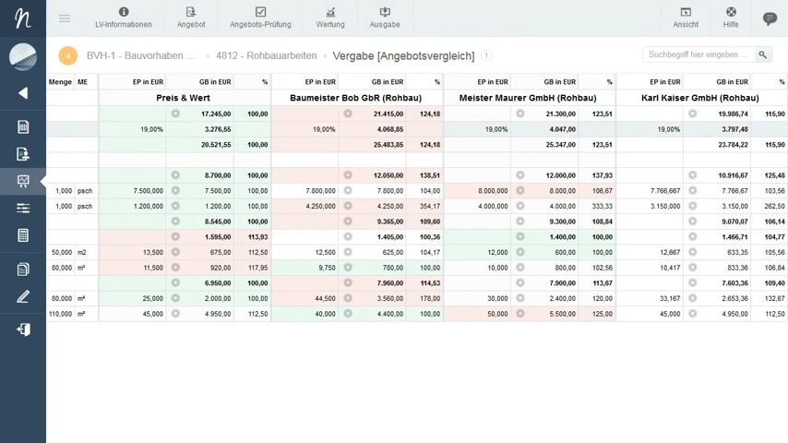
Task: Open the calculator icon in the sidebar
Action: click(23, 235)
